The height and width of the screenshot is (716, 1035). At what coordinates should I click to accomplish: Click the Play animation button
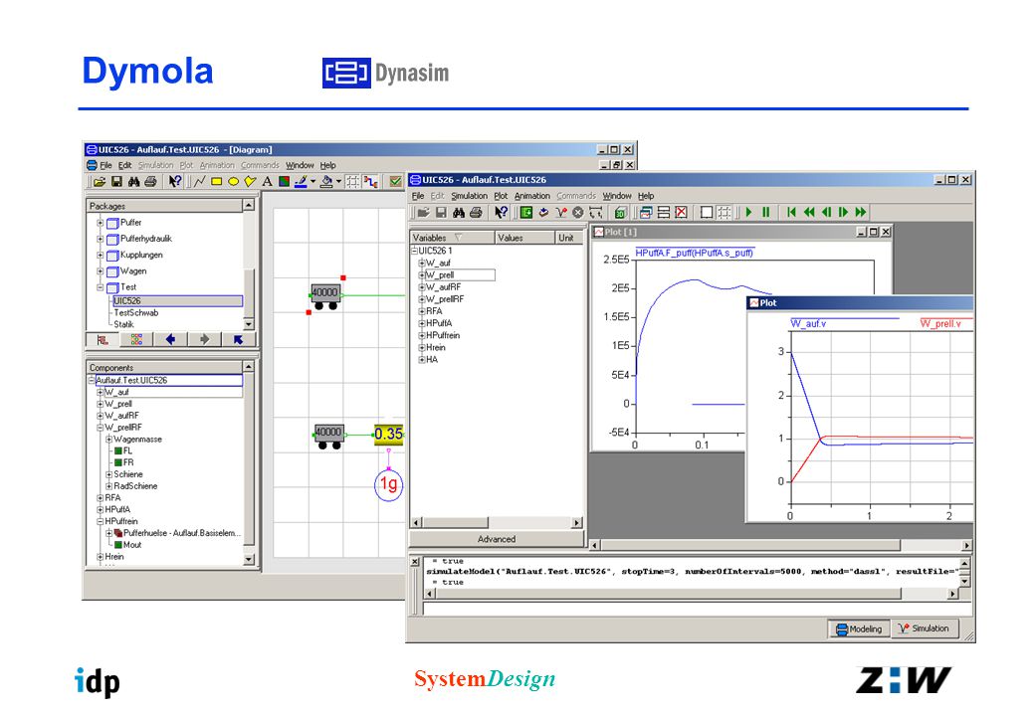click(748, 212)
